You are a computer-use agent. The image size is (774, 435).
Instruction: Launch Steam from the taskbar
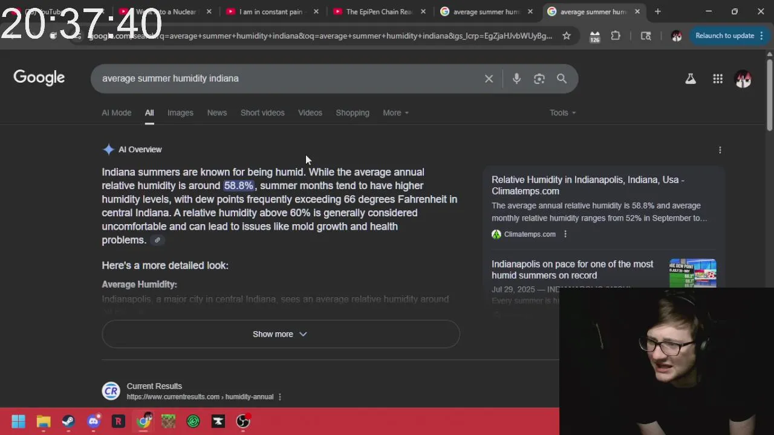(68, 421)
